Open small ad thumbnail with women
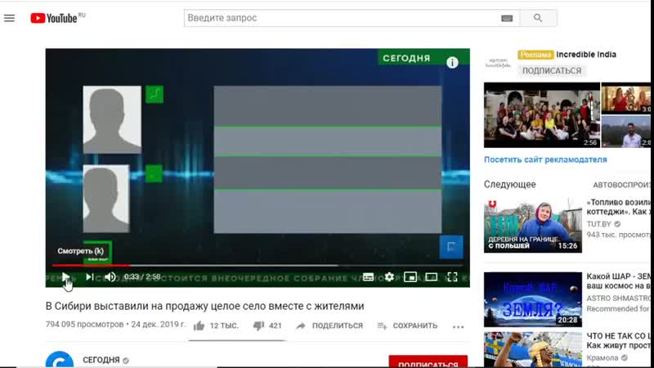 coord(625,98)
